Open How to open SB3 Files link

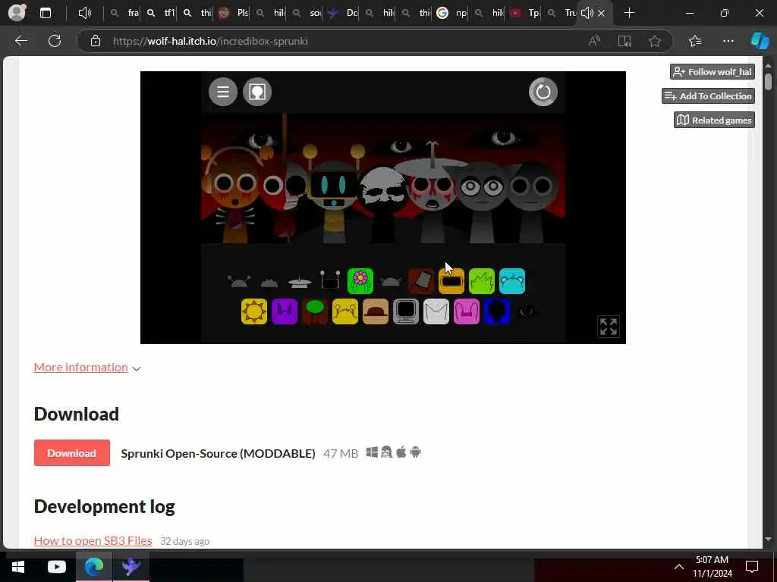[x=93, y=540]
